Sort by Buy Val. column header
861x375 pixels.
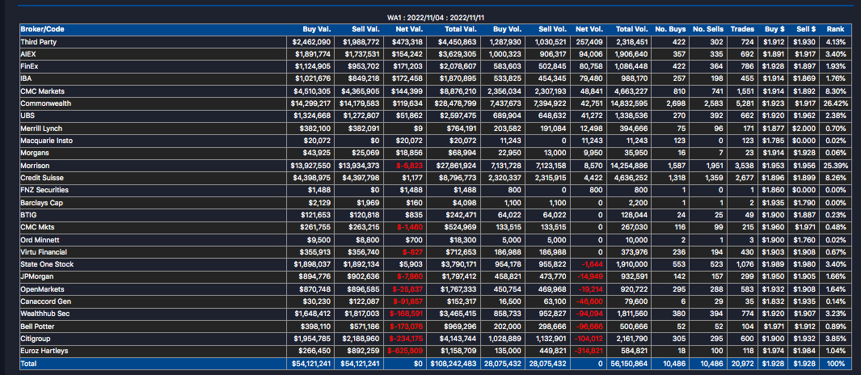point(317,29)
